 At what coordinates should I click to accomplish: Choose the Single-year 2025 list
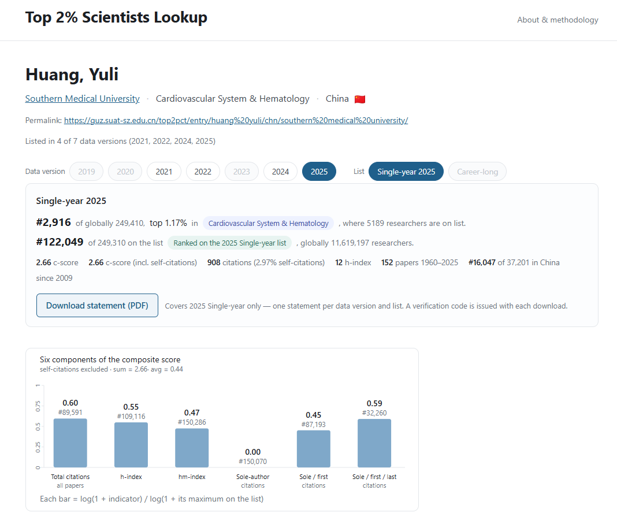406,172
